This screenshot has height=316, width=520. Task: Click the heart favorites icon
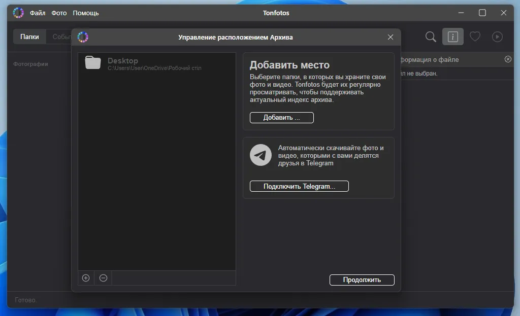475,37
